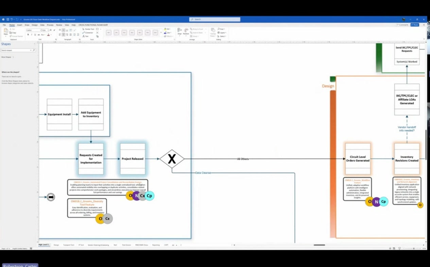The height and width of the screenshot is (267, 430).
Task: Open the Align tool
Action: coord(179,32)
